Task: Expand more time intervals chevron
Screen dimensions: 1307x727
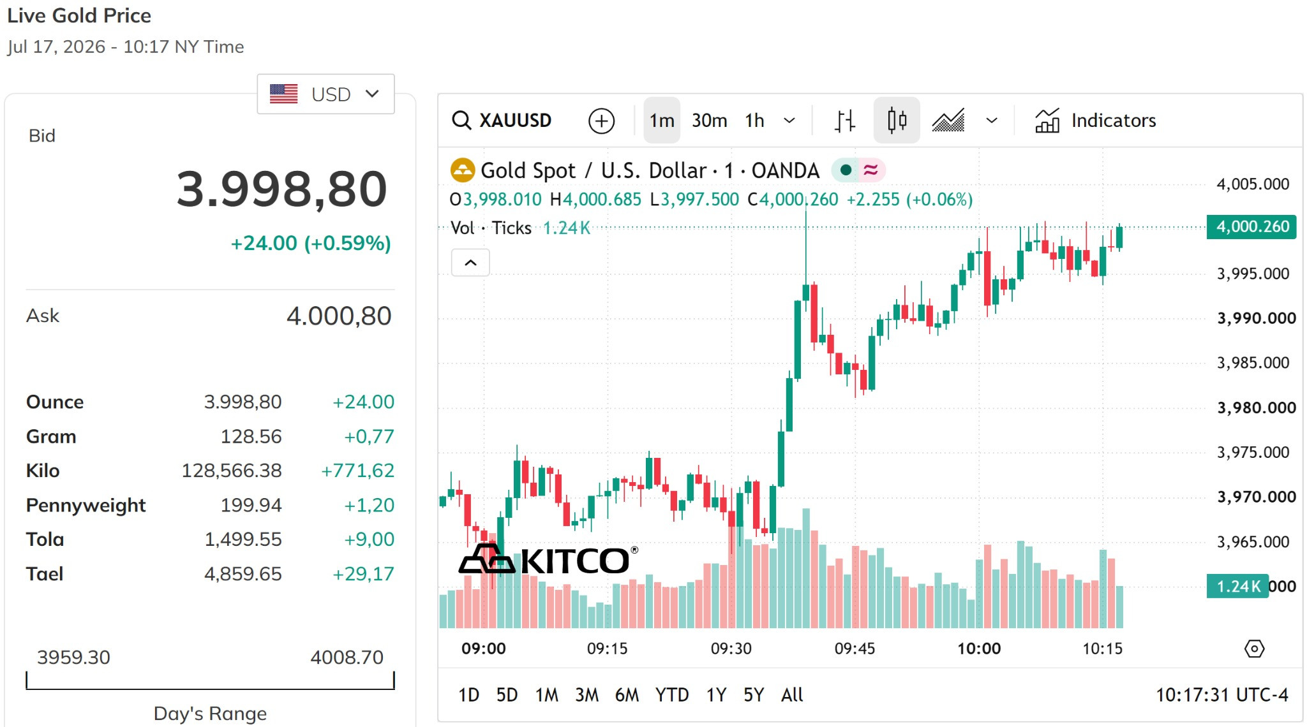Action: point(789,120)
